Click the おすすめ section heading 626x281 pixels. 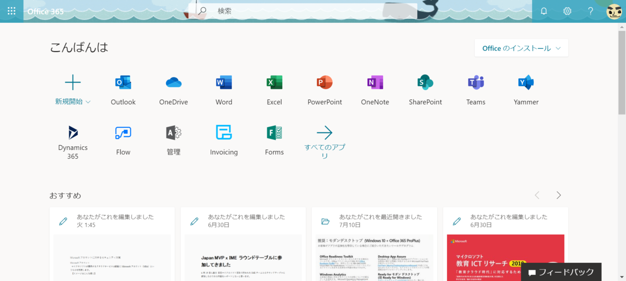pos(65,196)
